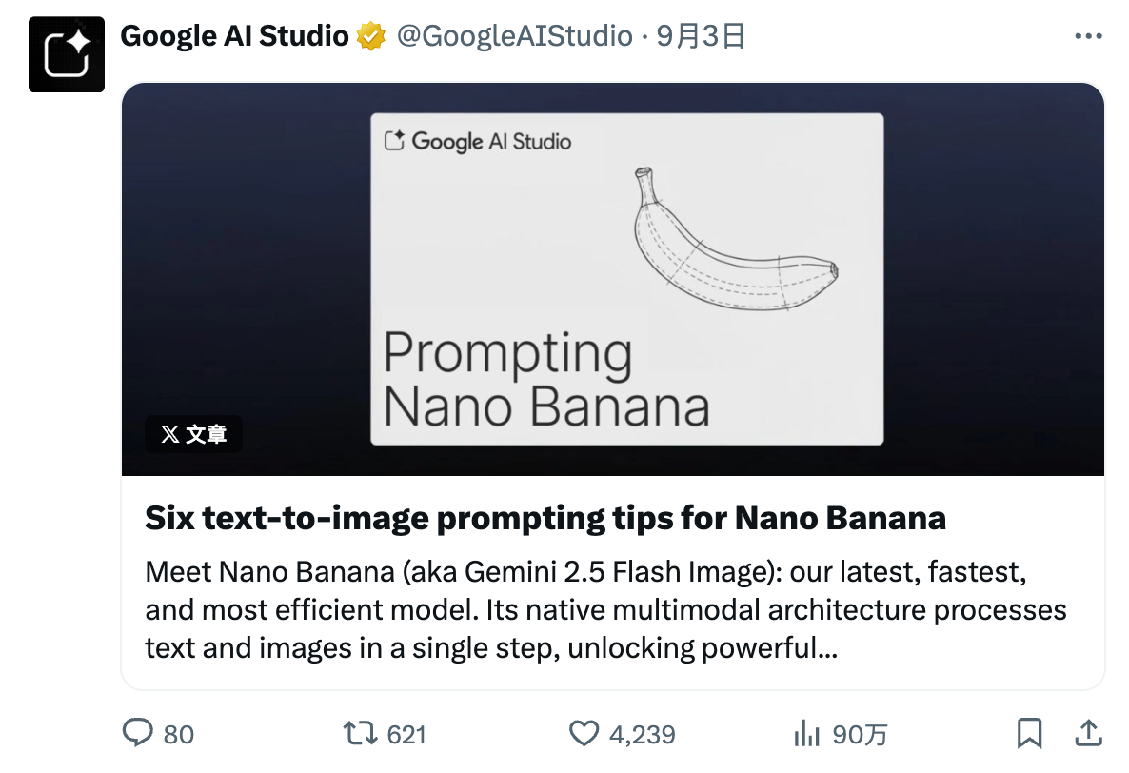
Task: Click the share upload icon
Action: click(x=1087, y=732)
